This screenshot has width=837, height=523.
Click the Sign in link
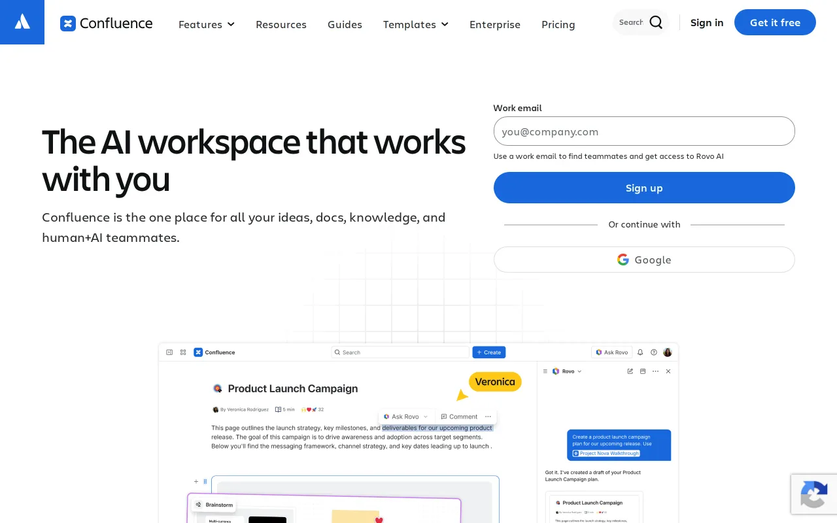707,23
